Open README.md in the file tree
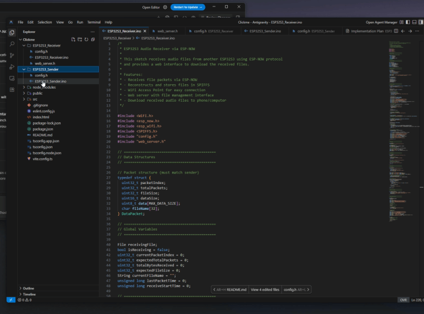Screen dimensions: 424x314 42,135
